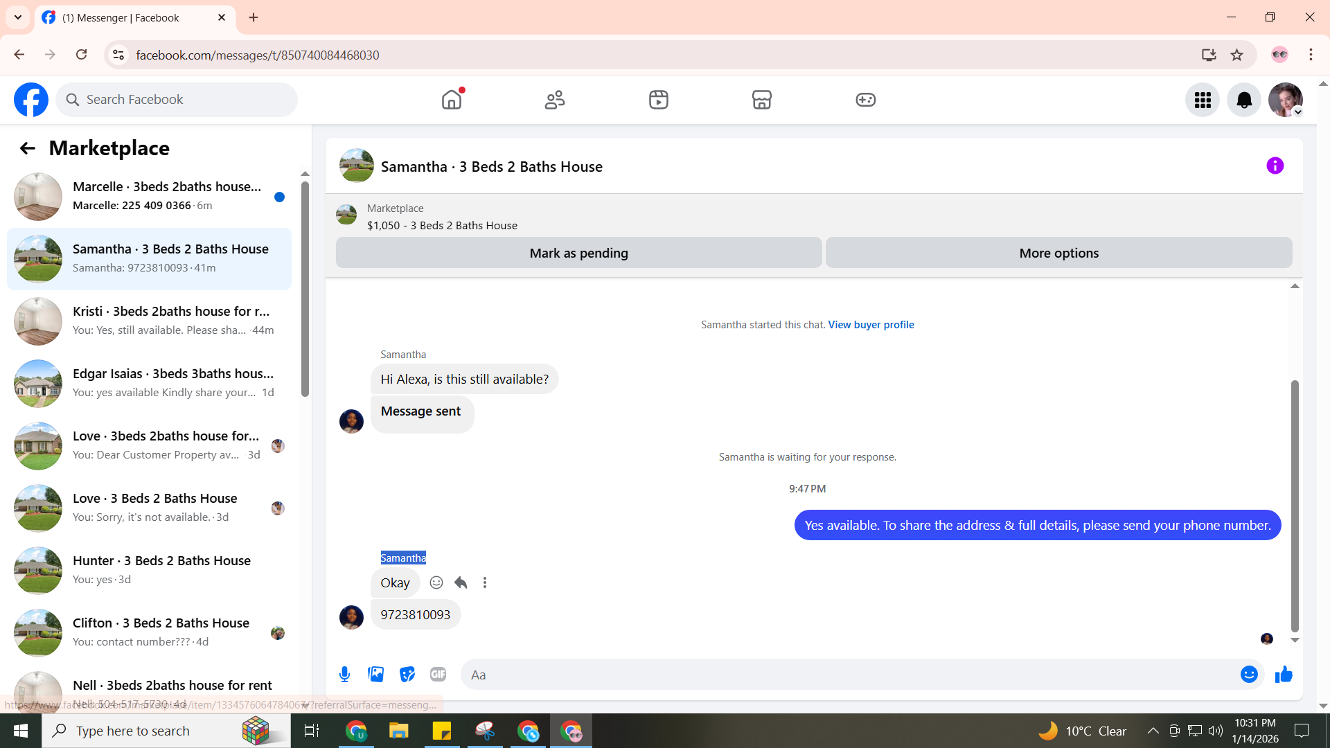Open more options for Okay message
Viewport: 1330px width, 748px height.
coord(485,582)
